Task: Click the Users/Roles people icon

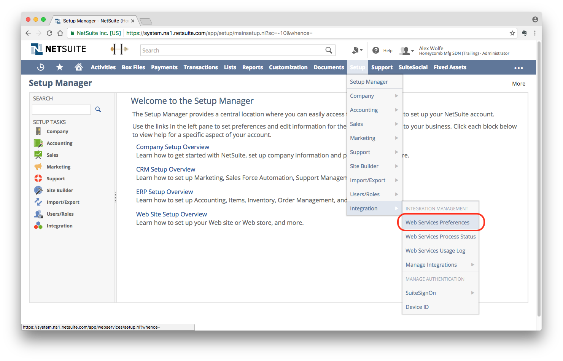Action: click(x=38, y=214)
